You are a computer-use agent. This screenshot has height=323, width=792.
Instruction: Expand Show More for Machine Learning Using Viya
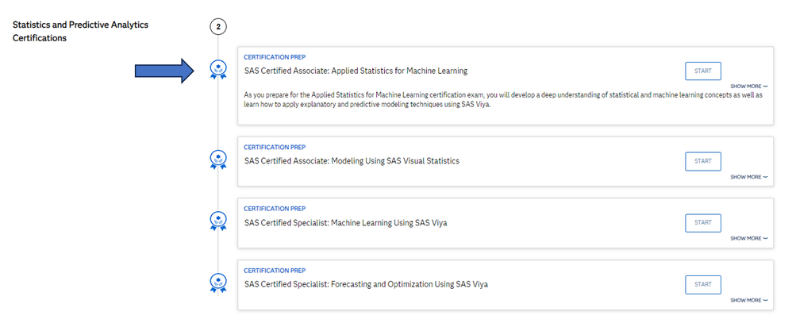[x=749, y=238]
